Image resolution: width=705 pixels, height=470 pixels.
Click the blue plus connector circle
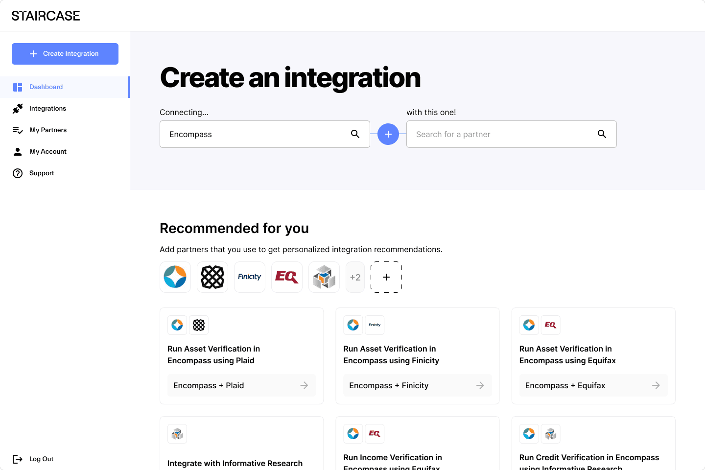[388, 134]
